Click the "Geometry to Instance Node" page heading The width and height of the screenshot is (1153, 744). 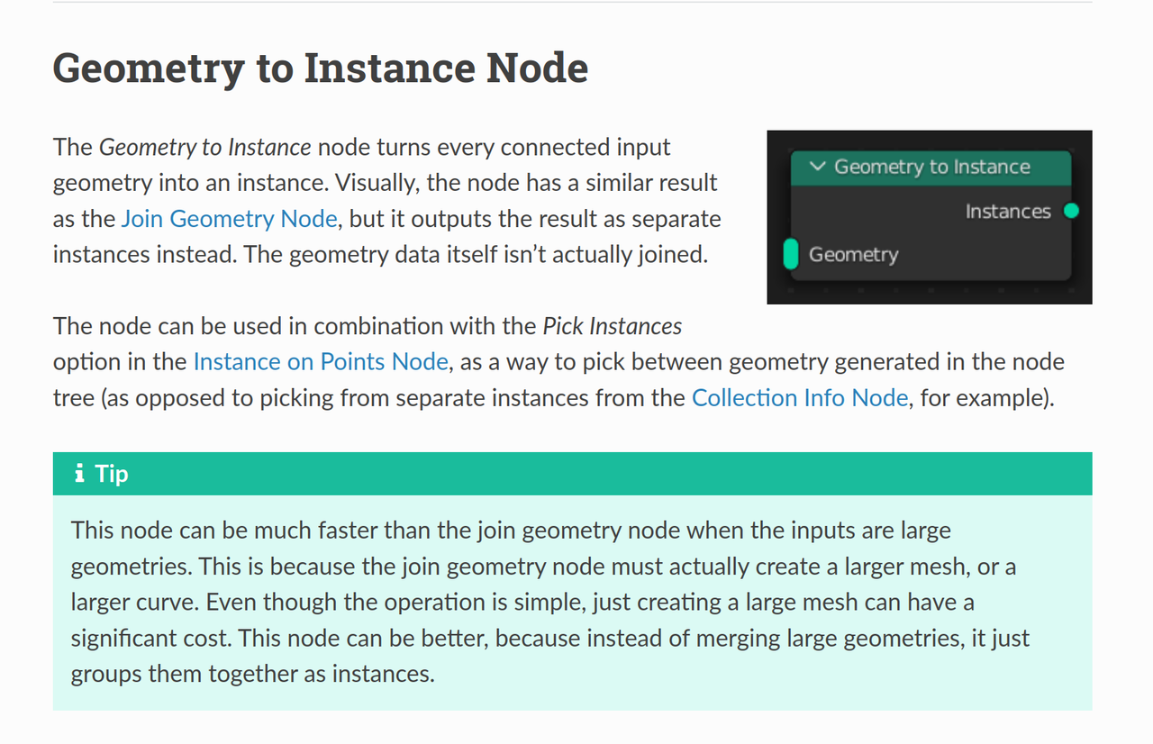pyautogui.click(x=320, y=68)
